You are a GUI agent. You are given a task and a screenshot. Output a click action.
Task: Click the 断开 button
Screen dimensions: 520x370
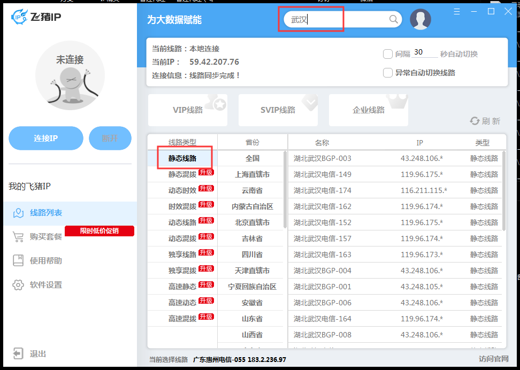(110, 138)
